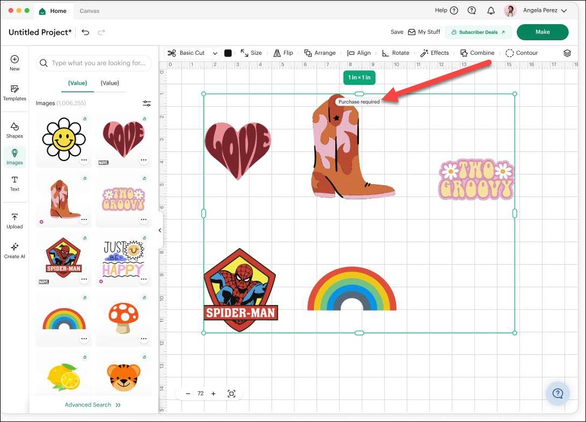Screen dimensions: 586x422
Task: Open the Rotate tool
Action: click(x=395, y=53)
